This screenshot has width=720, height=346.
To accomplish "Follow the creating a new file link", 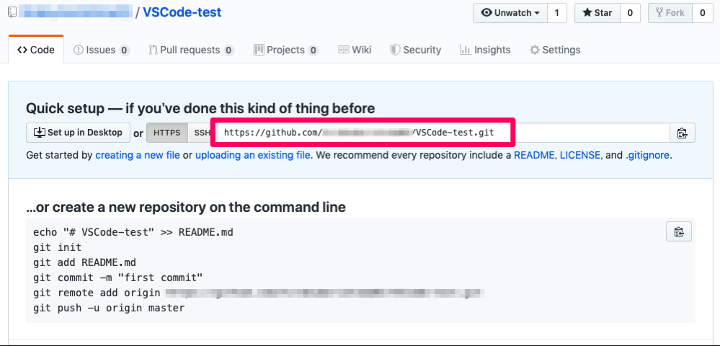I will [137, 155].
